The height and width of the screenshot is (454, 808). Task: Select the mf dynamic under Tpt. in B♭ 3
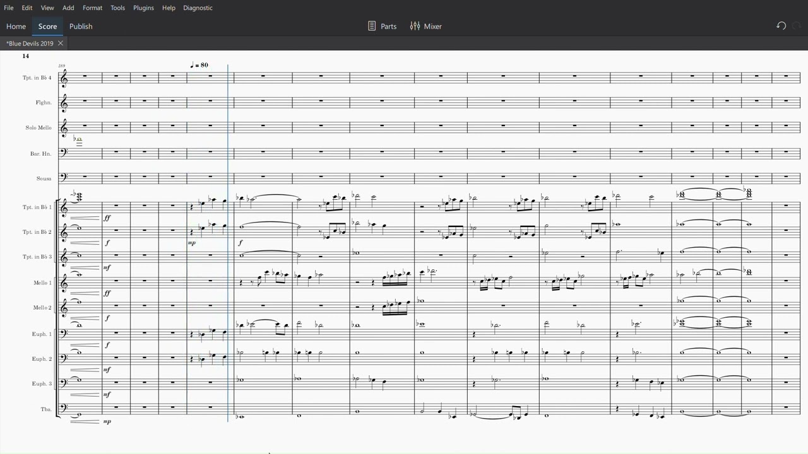tap(107, 267)
